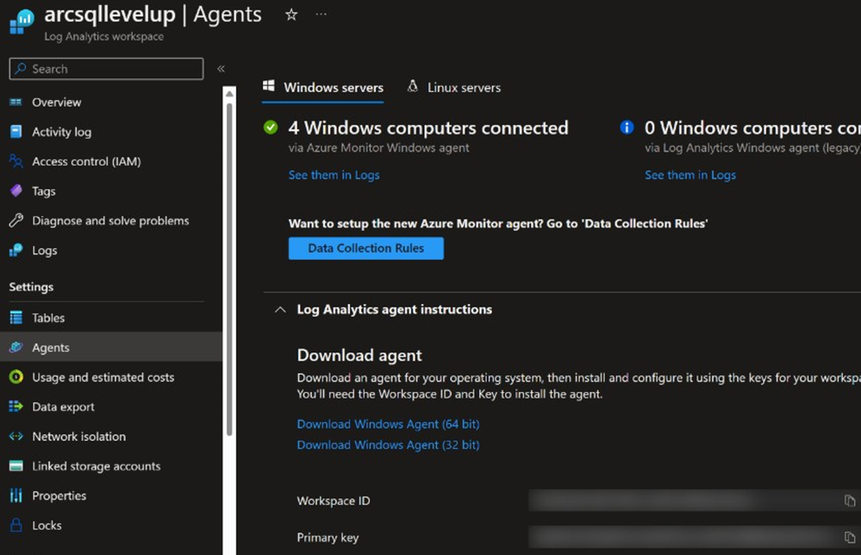Open Properties page

tap(59, 496)
